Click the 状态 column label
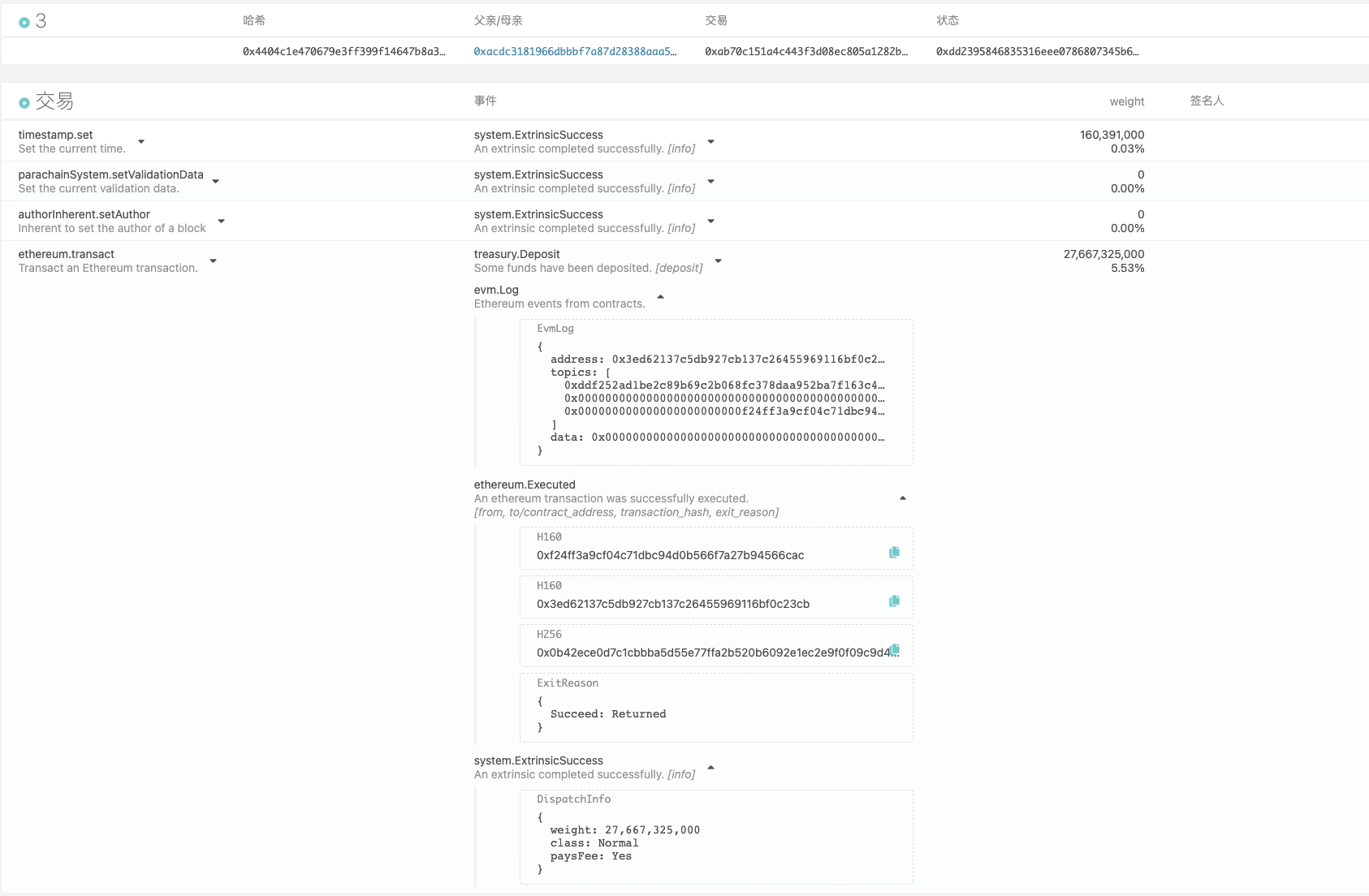Image resolution: width=1369 pixels, height=896 pixels. click(x=948, y=20)
